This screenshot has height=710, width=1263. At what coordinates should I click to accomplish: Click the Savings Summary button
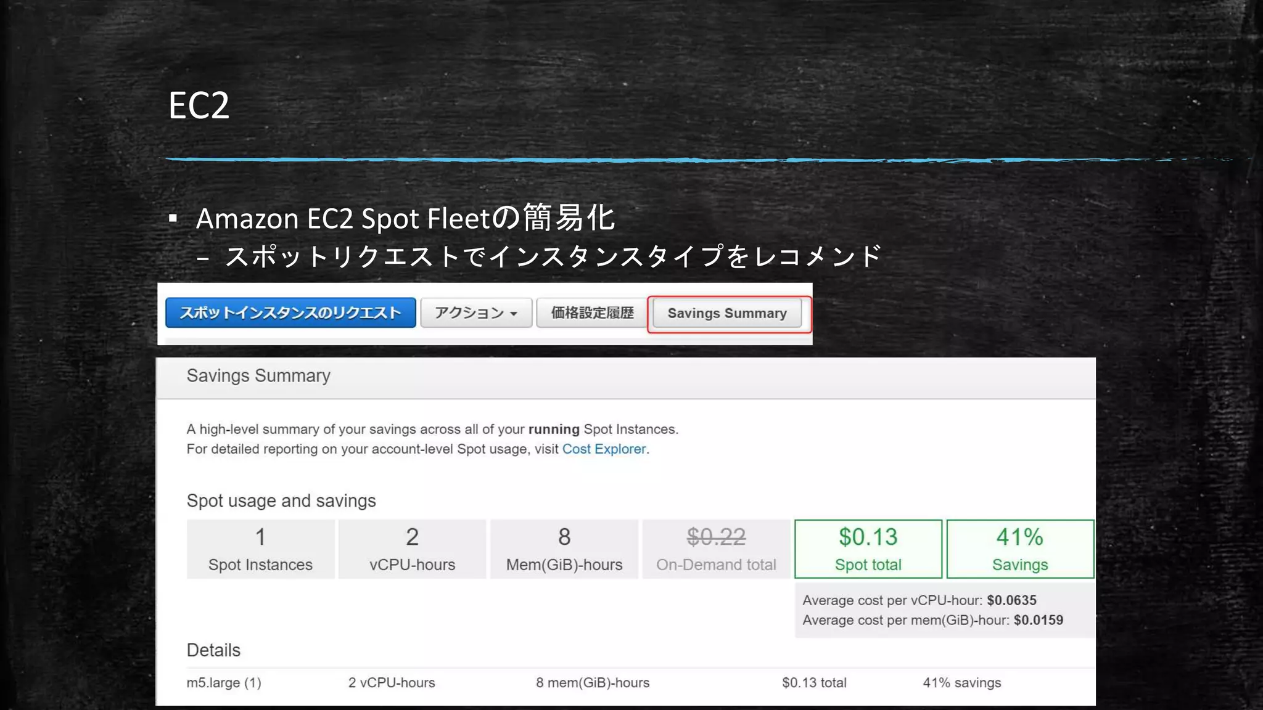tap(727, 313)
